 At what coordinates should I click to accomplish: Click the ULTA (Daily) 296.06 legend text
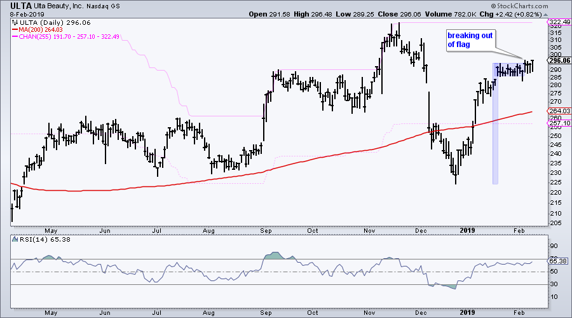[x=55, y=23]
